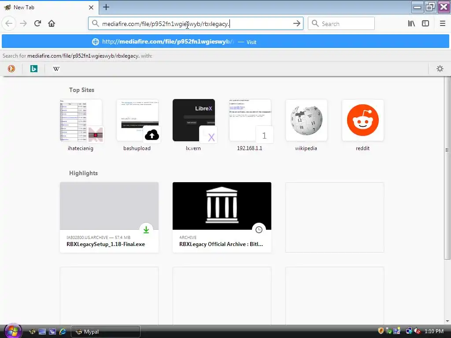This screenshot has width=451, height=338.
Task: Click the Go arrow in the address bar
Action: 297,24
